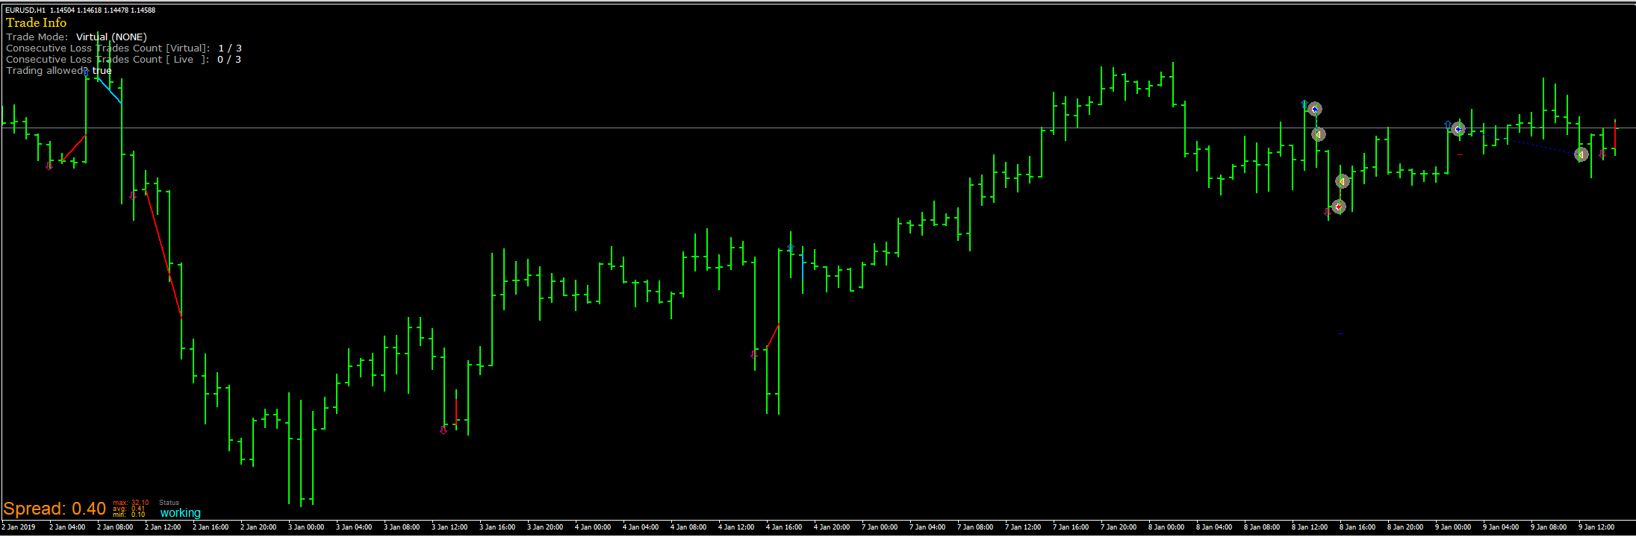Click the '2 Jan 2019' time axis label
This screenshot has width=1636, height=537.
(x=19, y=527)
